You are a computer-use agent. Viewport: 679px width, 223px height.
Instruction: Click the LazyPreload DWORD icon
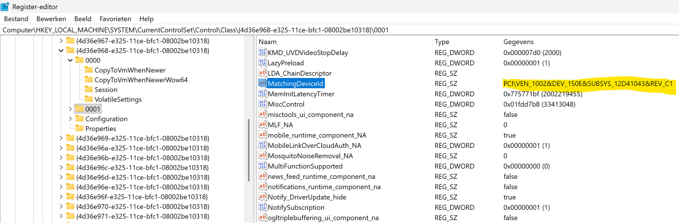coord(263,63)
